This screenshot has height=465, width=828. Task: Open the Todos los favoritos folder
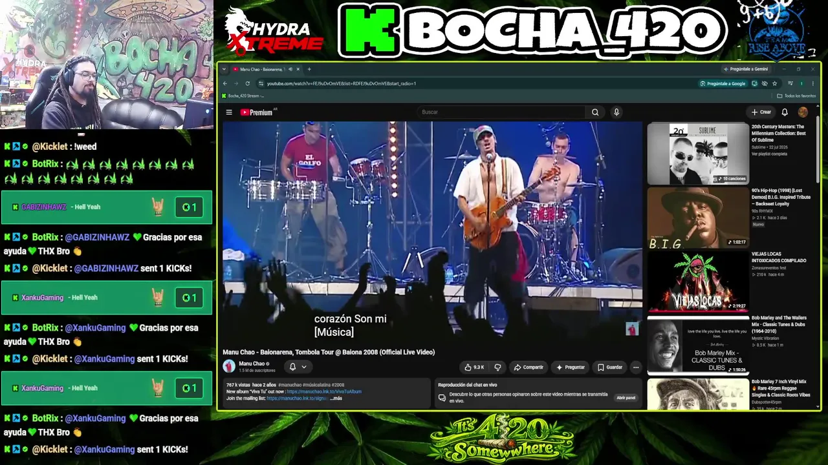(x=796, y=96)
